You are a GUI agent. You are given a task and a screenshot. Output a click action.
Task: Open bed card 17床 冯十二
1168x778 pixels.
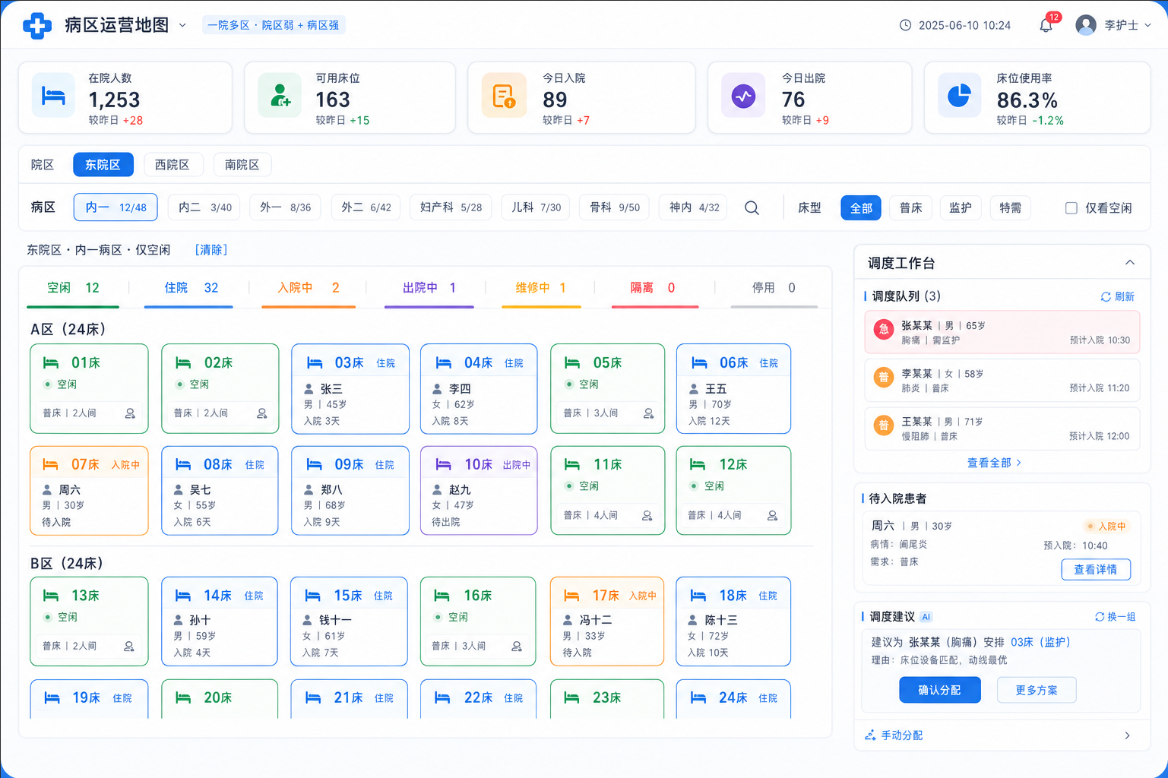coord(607,621)
